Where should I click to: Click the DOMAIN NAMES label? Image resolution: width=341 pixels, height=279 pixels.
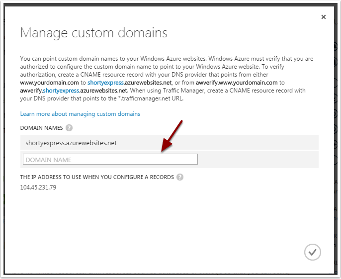click(41, 128)
